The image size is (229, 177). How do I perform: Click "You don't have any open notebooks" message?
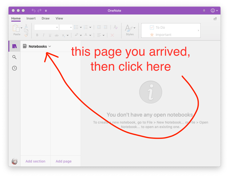point(150,115)
